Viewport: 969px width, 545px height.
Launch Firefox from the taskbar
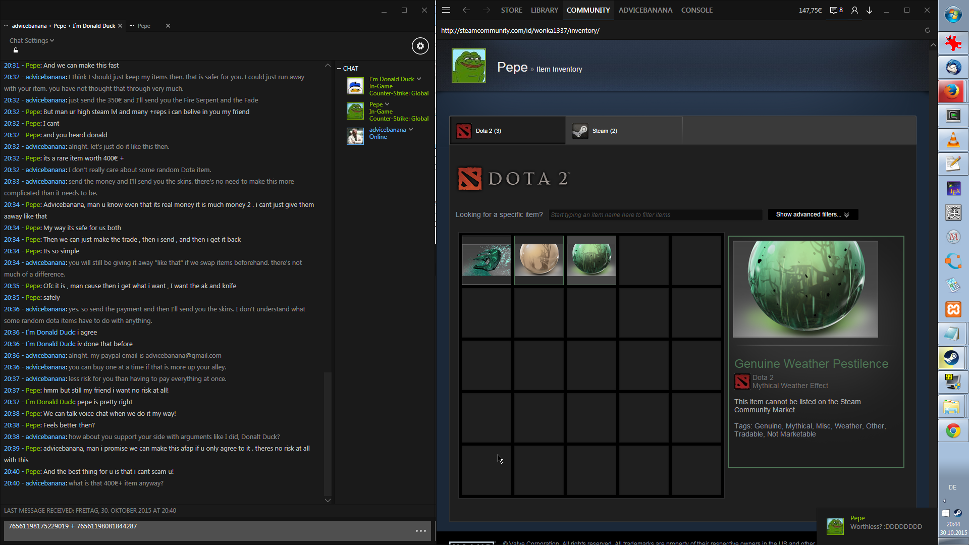click(953, 91)
